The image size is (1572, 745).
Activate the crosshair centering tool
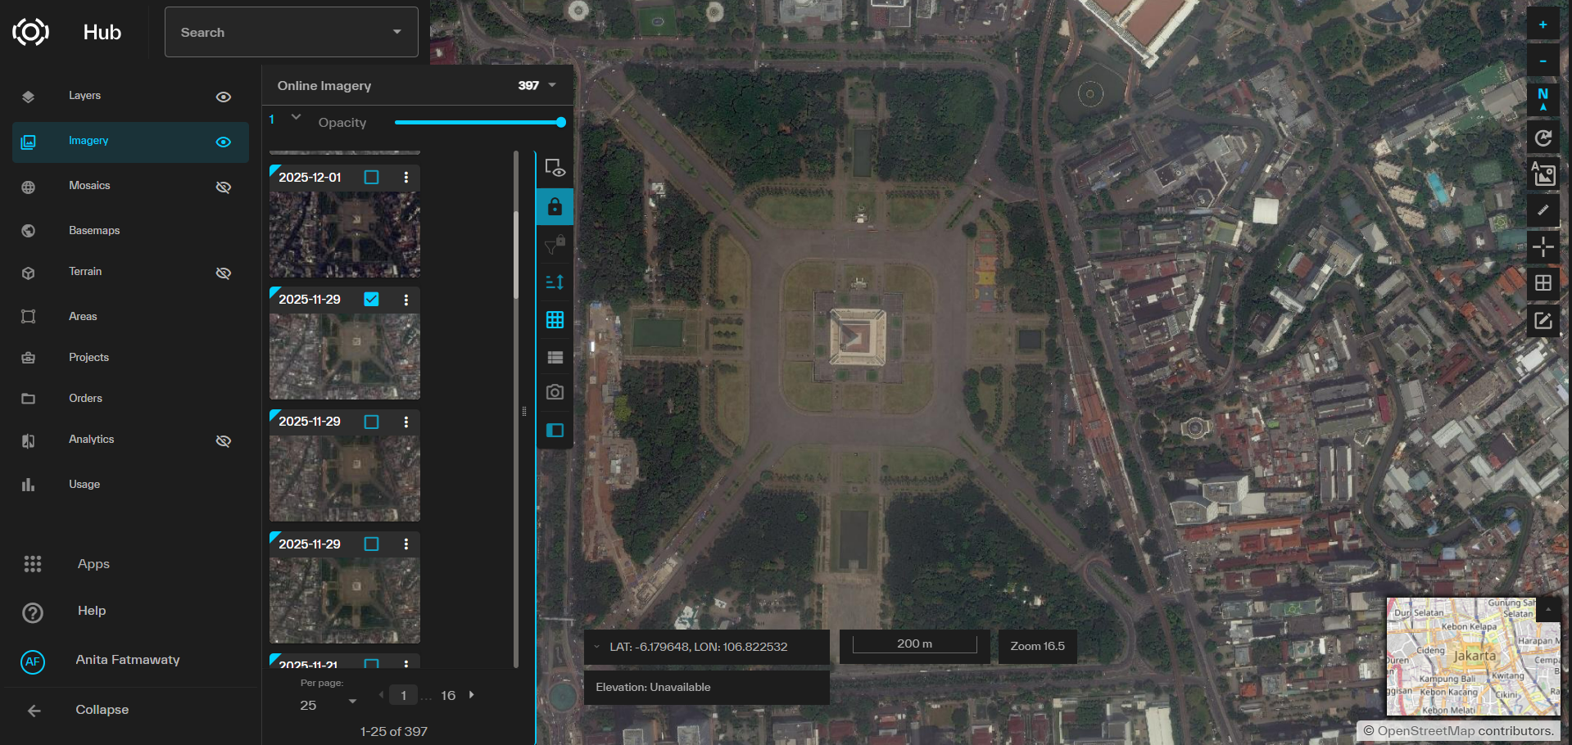(x=1543, y=246)
